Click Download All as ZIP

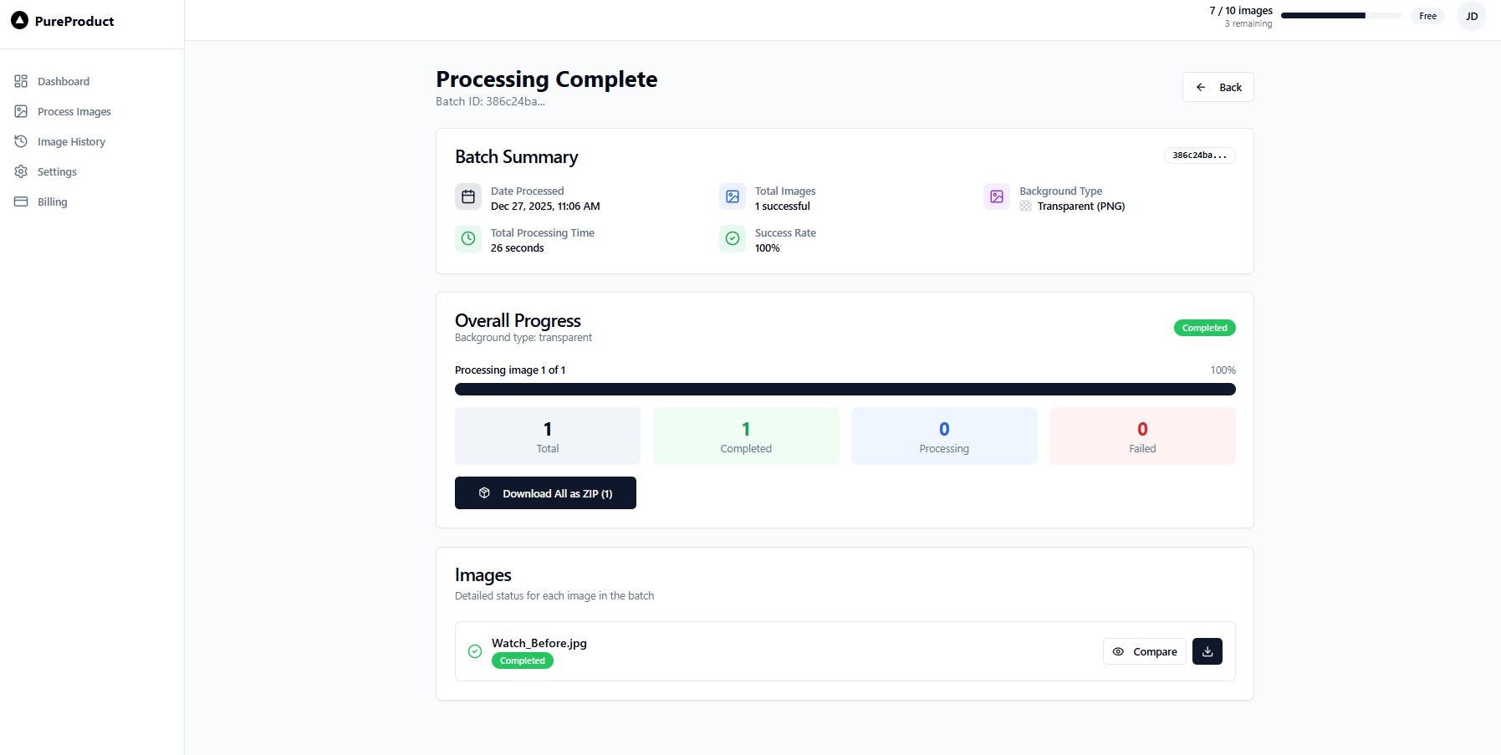(x=545, y=492)
